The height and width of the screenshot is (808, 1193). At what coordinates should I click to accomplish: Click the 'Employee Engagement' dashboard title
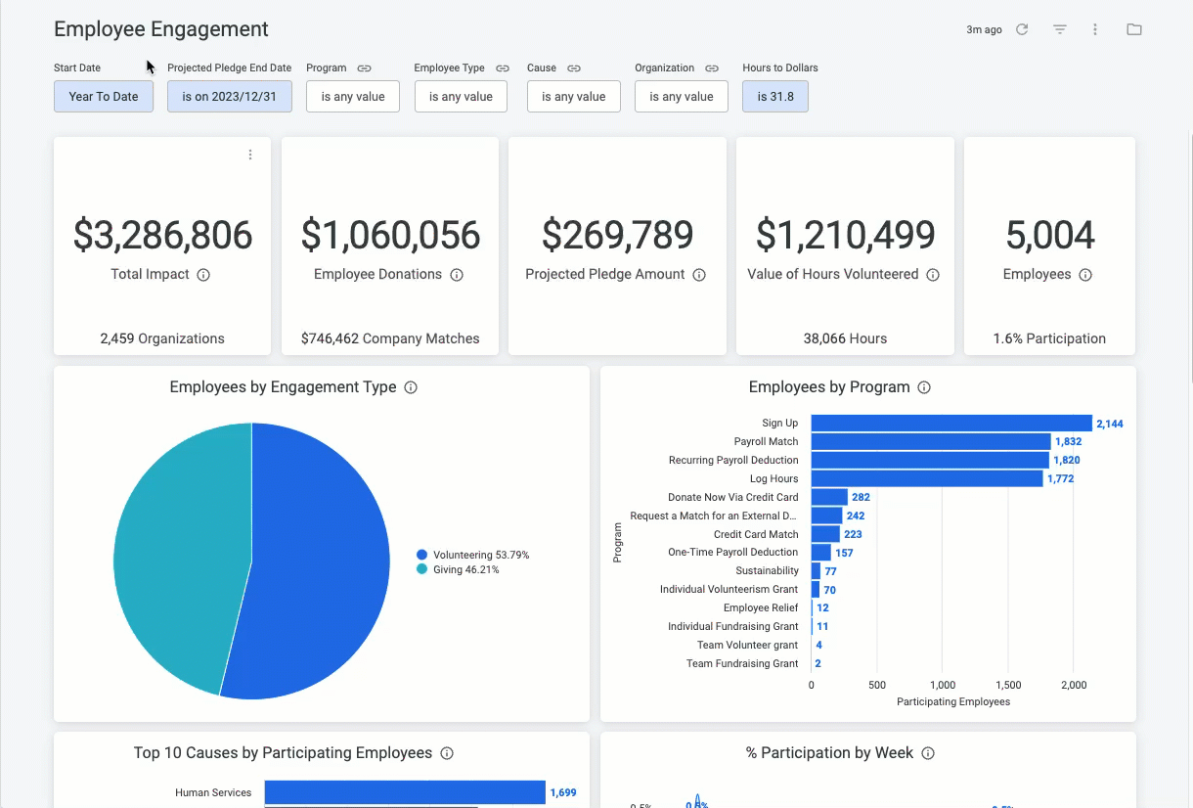coord(161,29)
